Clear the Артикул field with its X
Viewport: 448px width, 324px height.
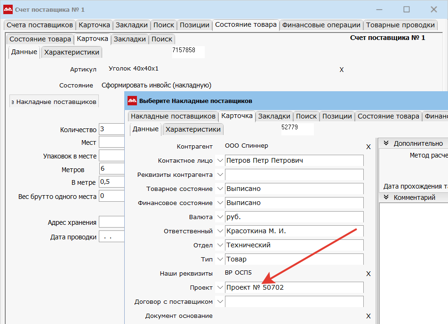coord(342,70)
